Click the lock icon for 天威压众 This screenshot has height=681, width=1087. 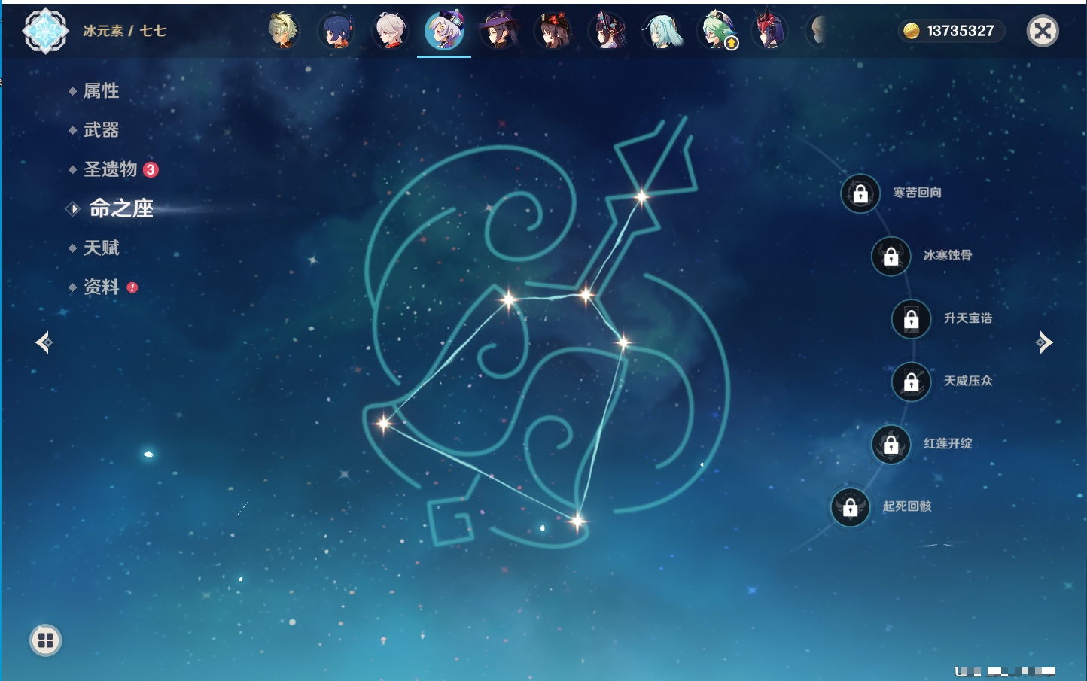click(x=912, y=382)
